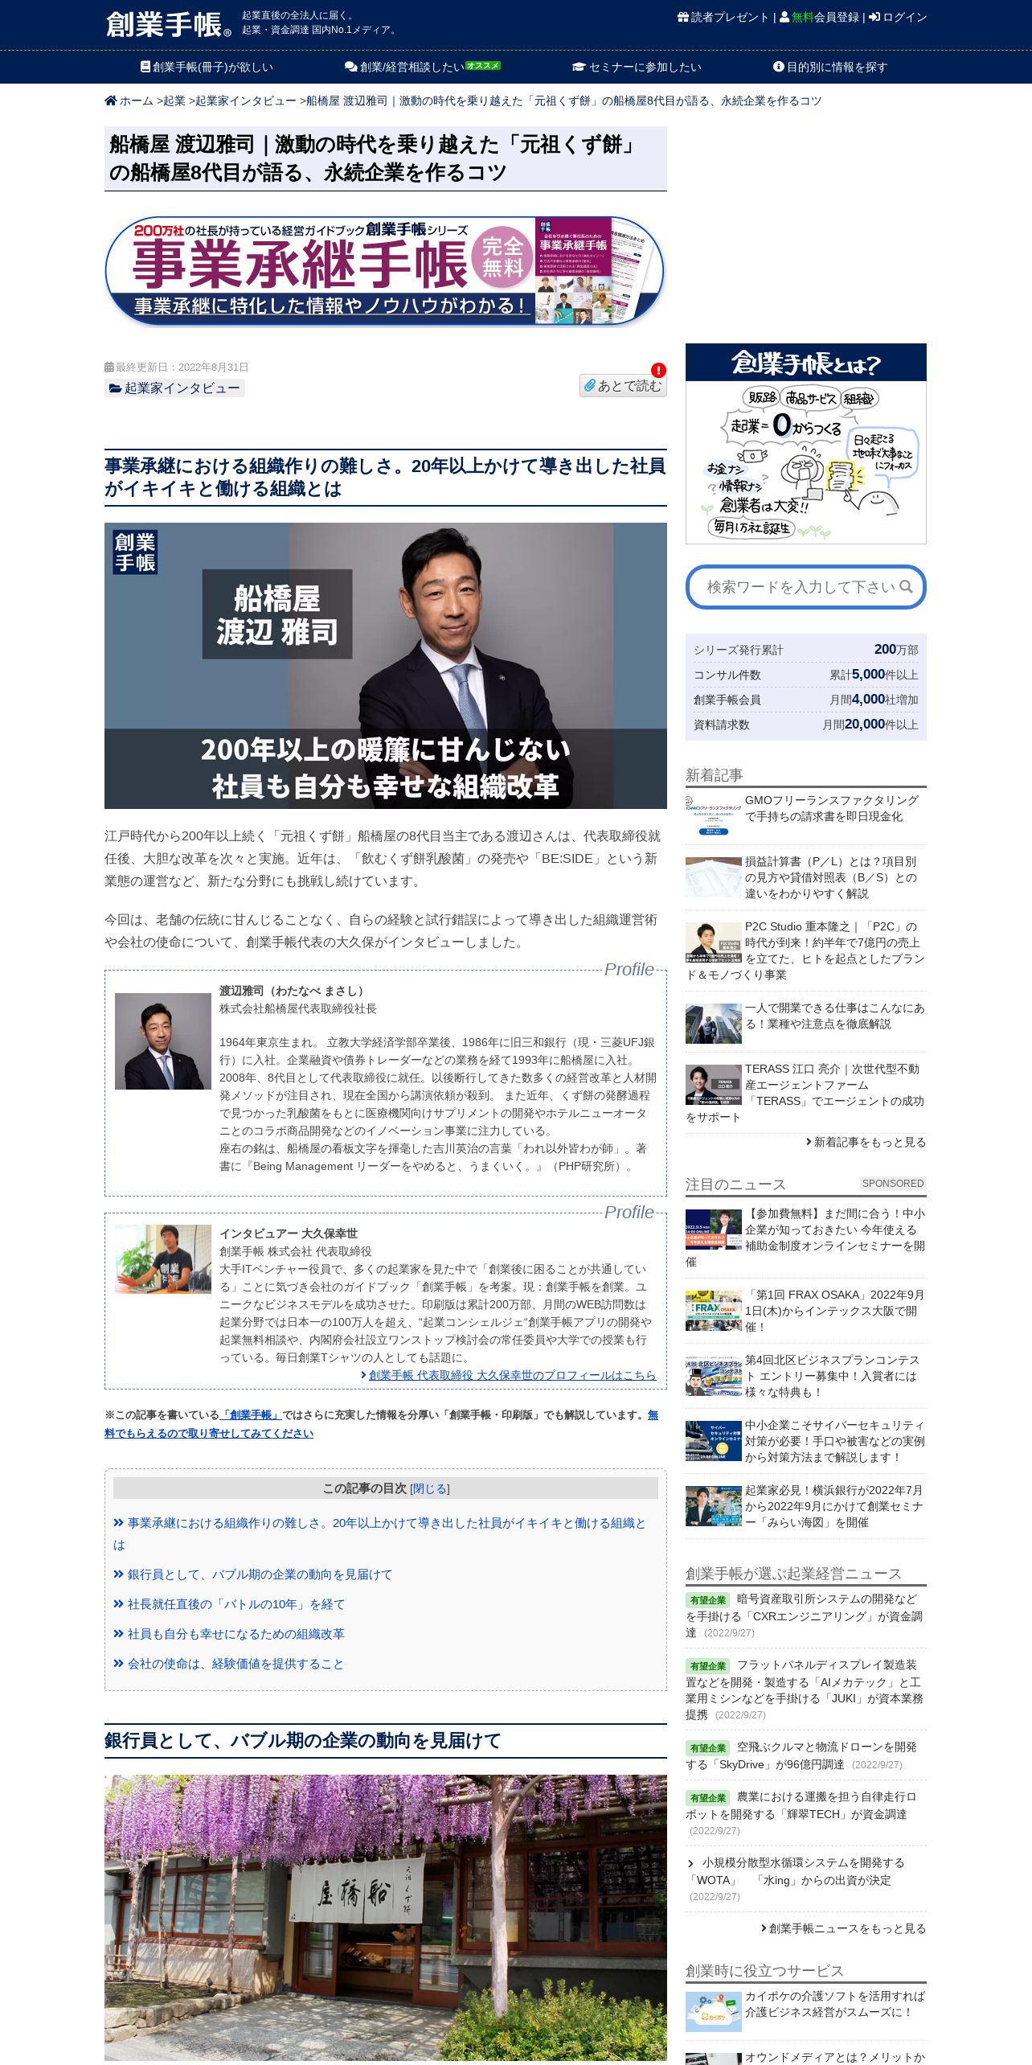The height and width of the screenshot is (2065, 1032).
Task: Open AIメカテック と JUKI news
Action: pyautogui.click(x=805, y=1689)
